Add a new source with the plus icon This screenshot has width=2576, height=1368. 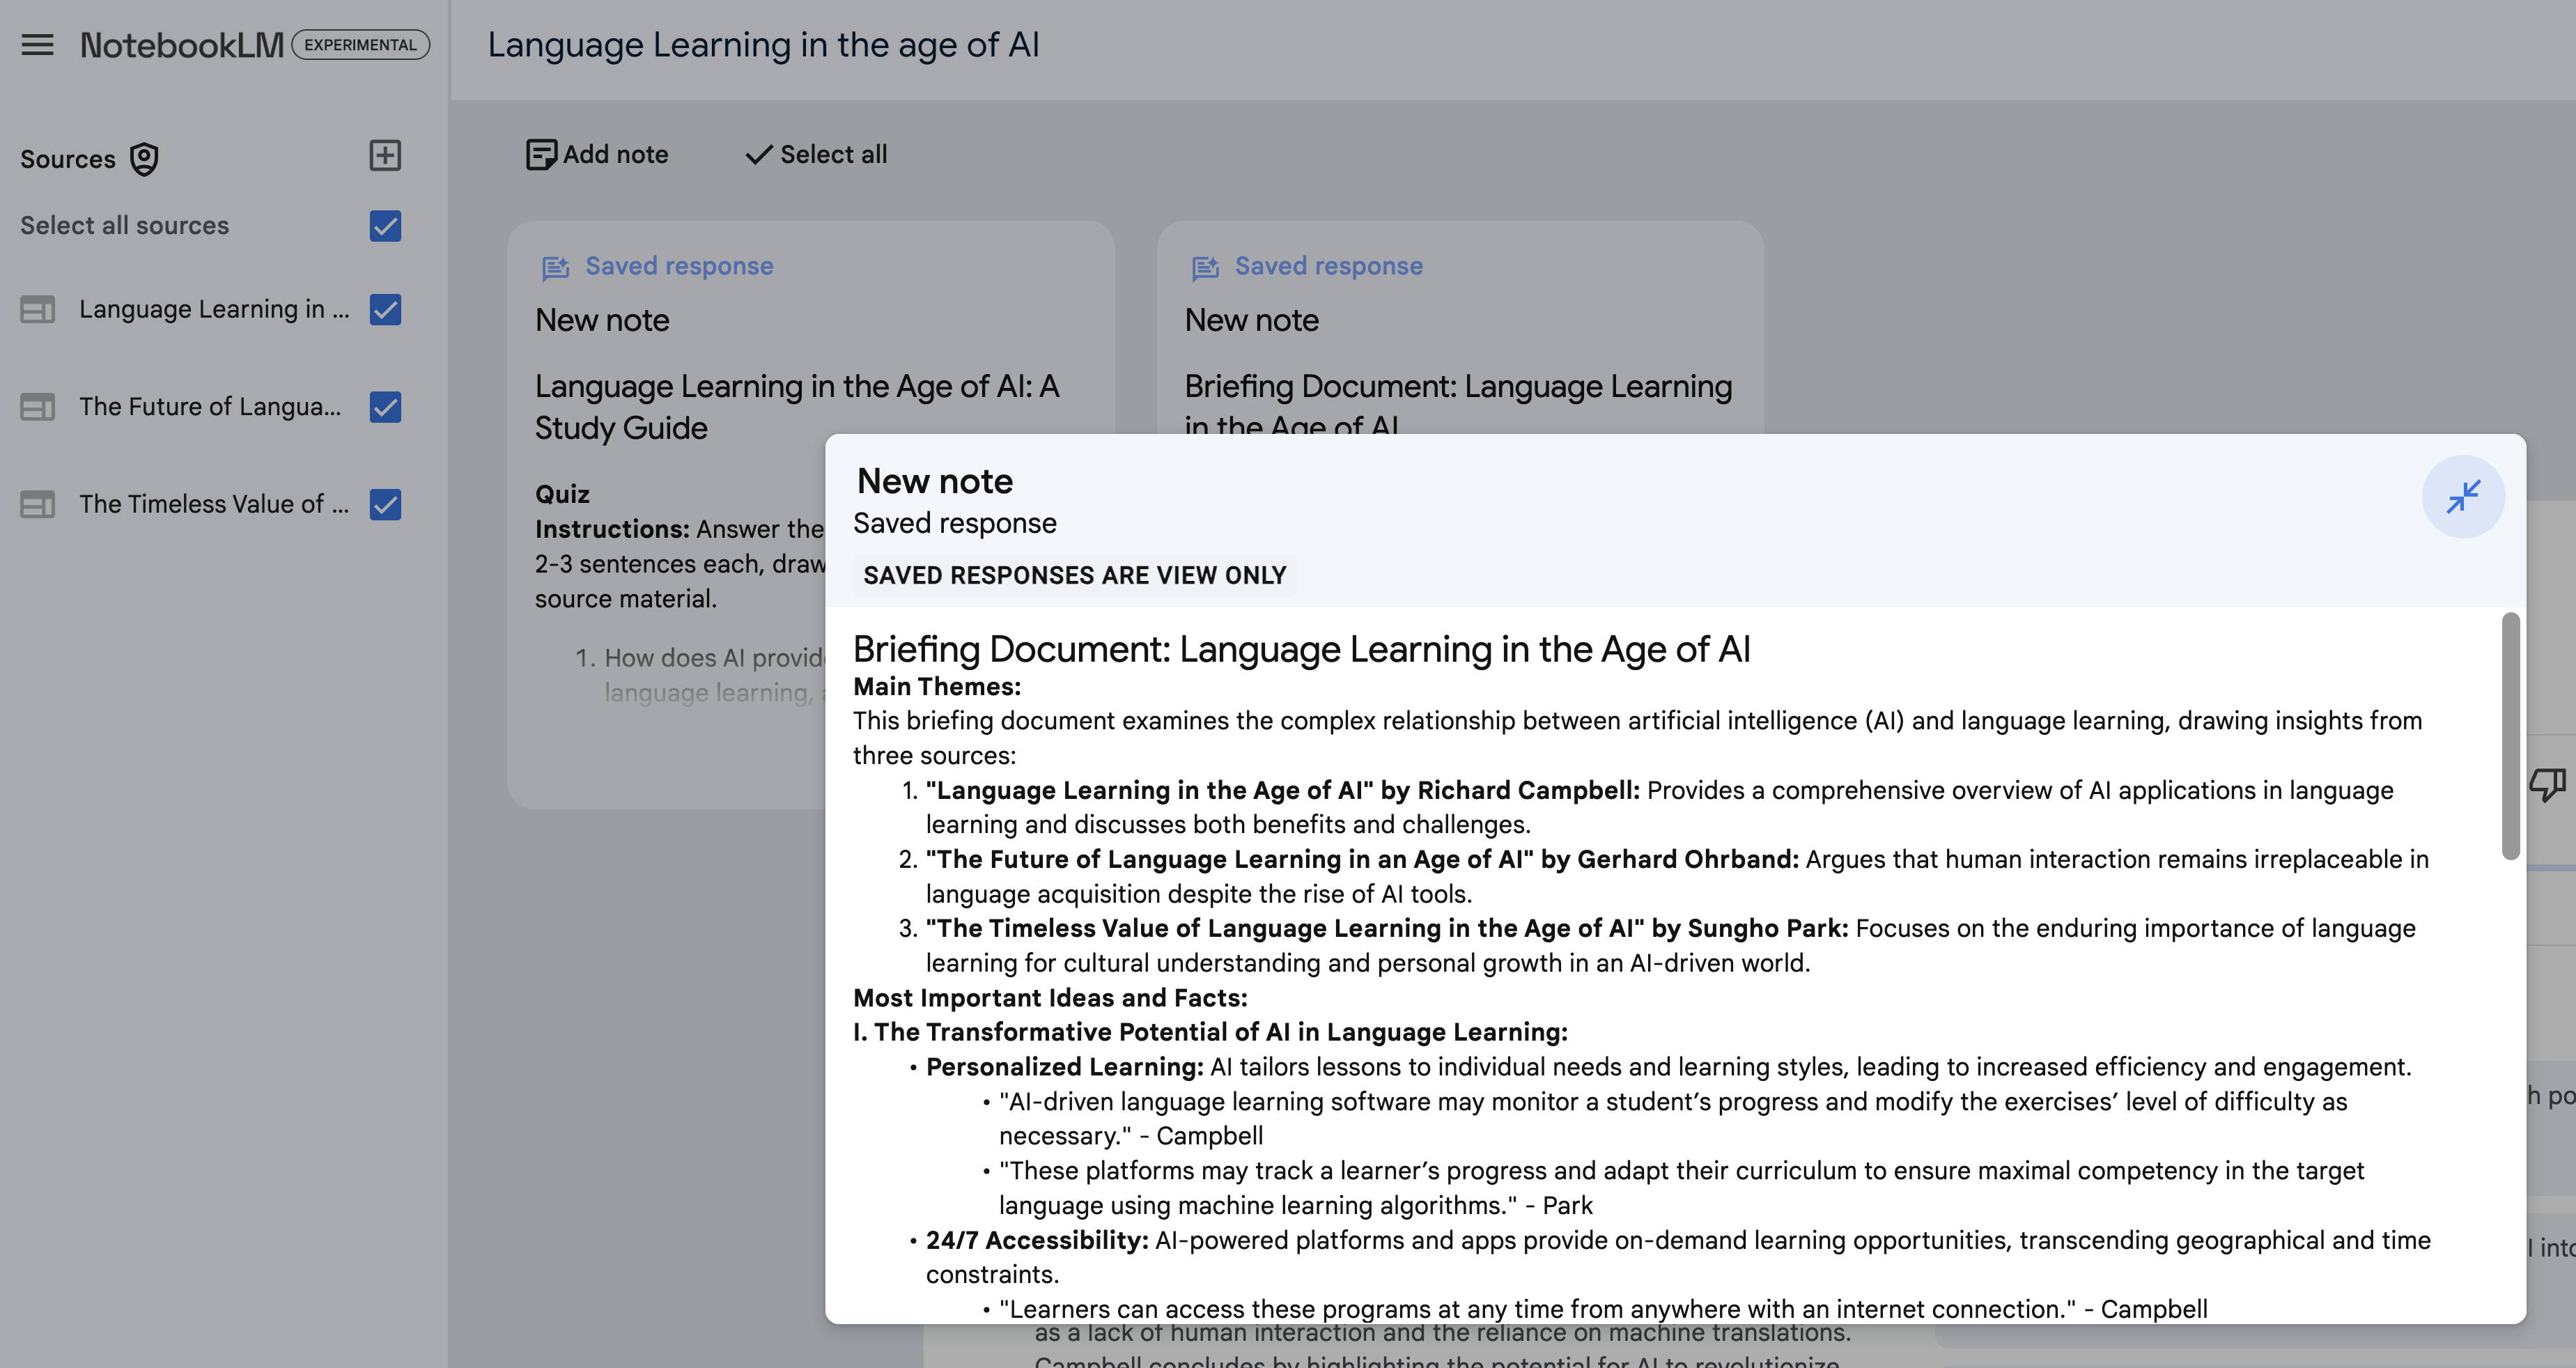pyautogui.click(x=385, y=156)
